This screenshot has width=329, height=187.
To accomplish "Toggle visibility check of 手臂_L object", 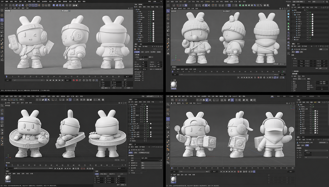I will (310, 22).
